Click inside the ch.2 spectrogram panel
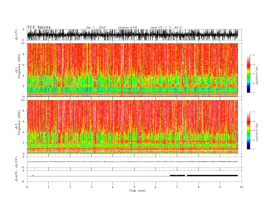Image resolution: width=272 pixels, height=210 pixels. coord(132,127)
